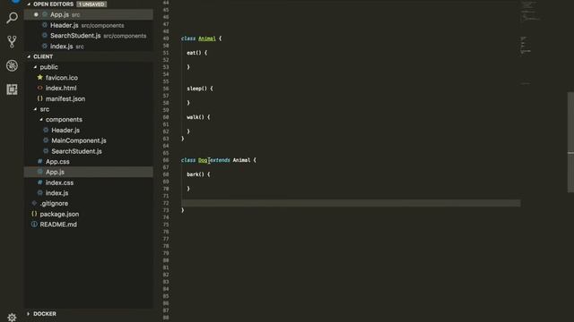
Task: Click the unsaved dot beside App.js
Action: (36, 14)
